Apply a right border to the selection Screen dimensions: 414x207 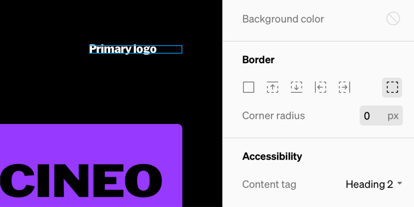344,87
